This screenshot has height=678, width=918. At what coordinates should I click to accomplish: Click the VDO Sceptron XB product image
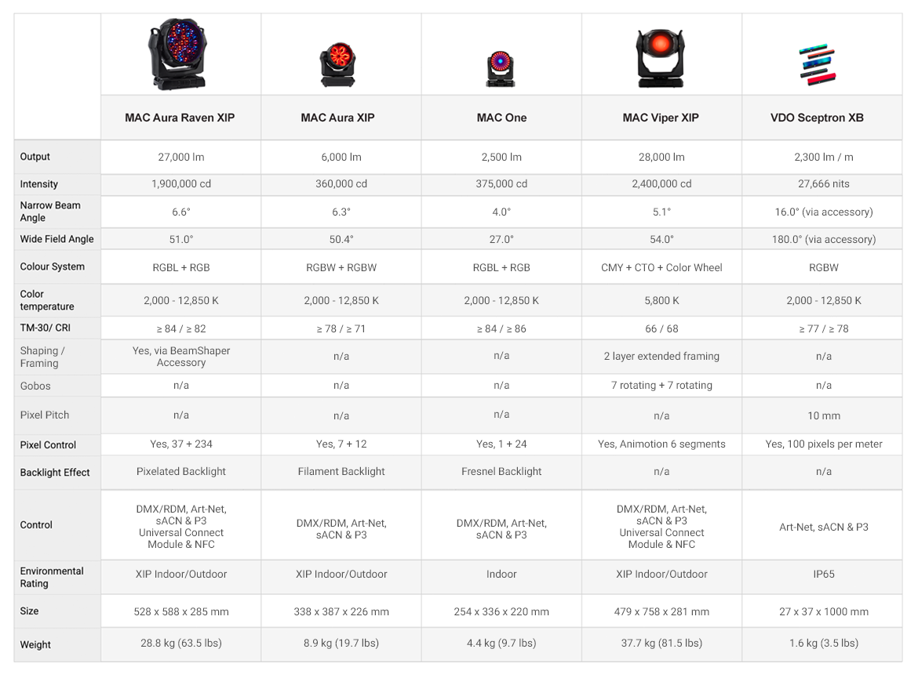click(818, 64)
